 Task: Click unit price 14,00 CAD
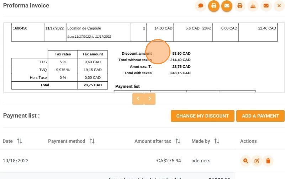tap(163, 28)
